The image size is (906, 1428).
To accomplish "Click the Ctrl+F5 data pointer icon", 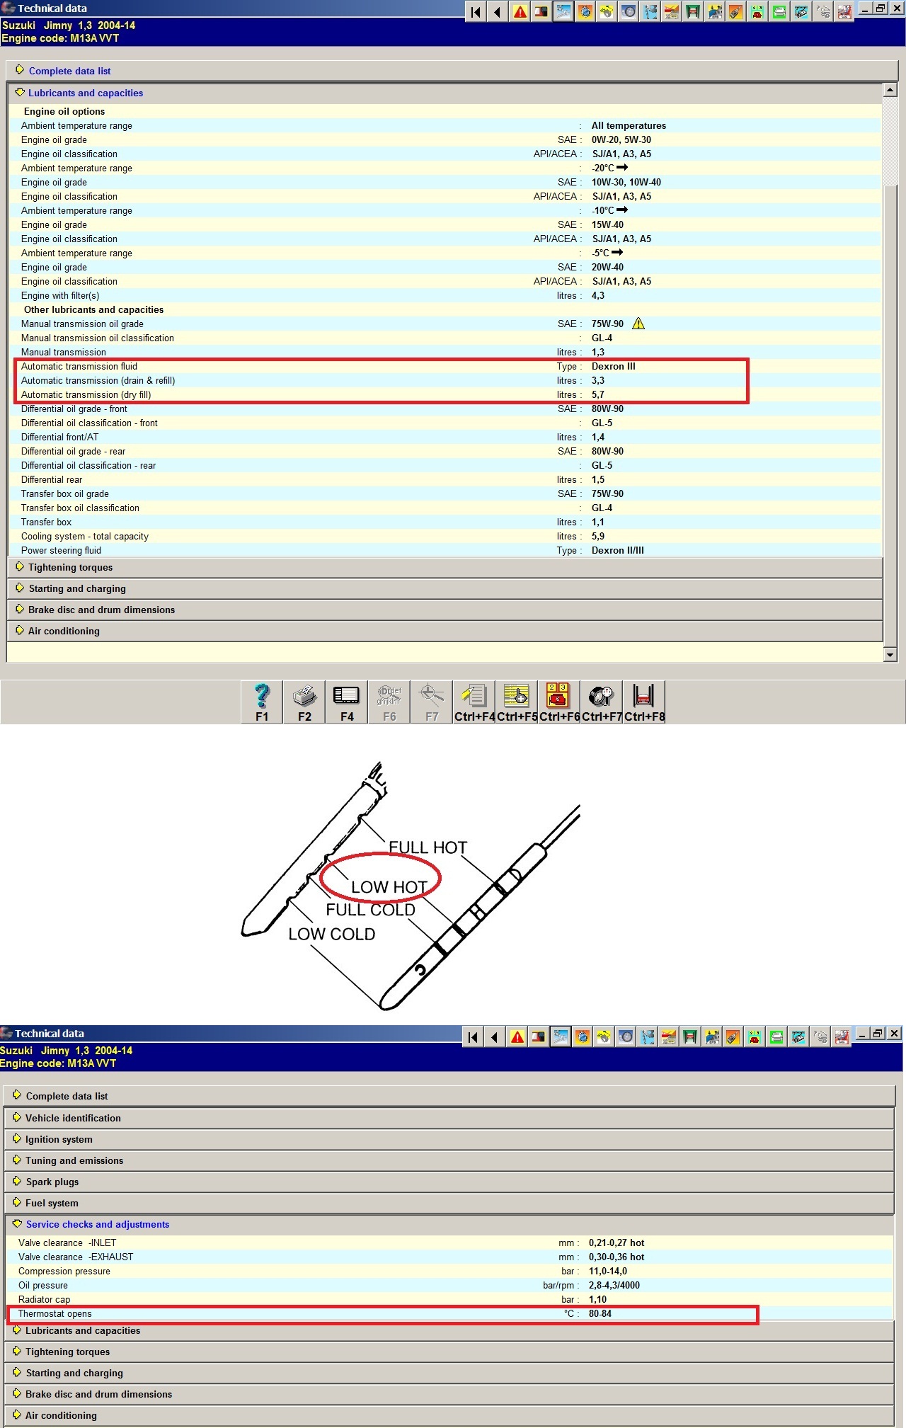I will [517, 701].
